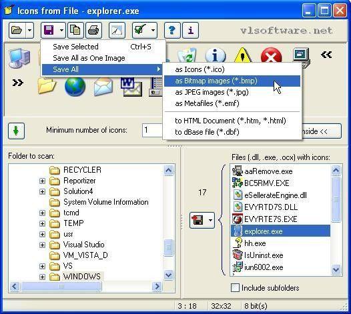
Task: Expand the WINDOWS folder tree node
Action: point(42,277)
